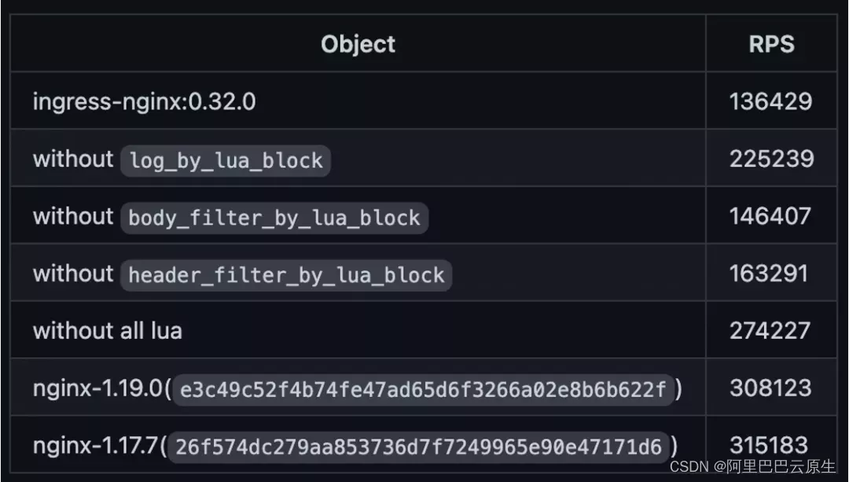
Task: Click the RPS value 163291
Action: [x=768, y=274]
